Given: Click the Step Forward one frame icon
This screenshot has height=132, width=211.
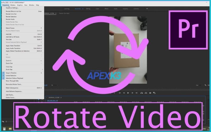Looking at the screenshot, I should point(132,93).
